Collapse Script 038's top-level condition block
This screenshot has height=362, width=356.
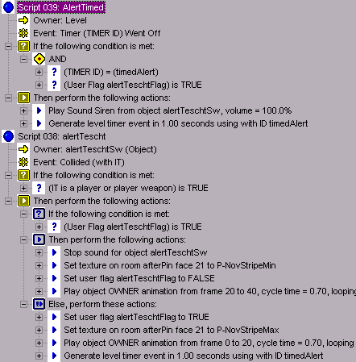pyautogui.click(x=8, y=175)
